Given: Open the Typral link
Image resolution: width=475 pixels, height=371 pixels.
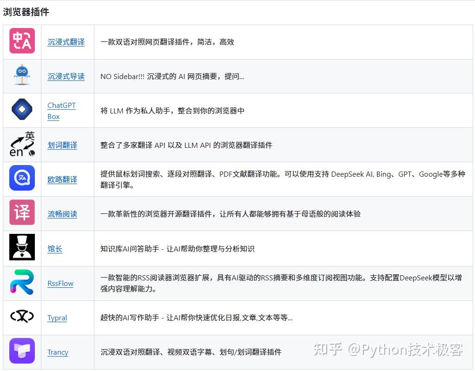Looking at the screenshot, I should pyautogui.click(x=57, y=318).
